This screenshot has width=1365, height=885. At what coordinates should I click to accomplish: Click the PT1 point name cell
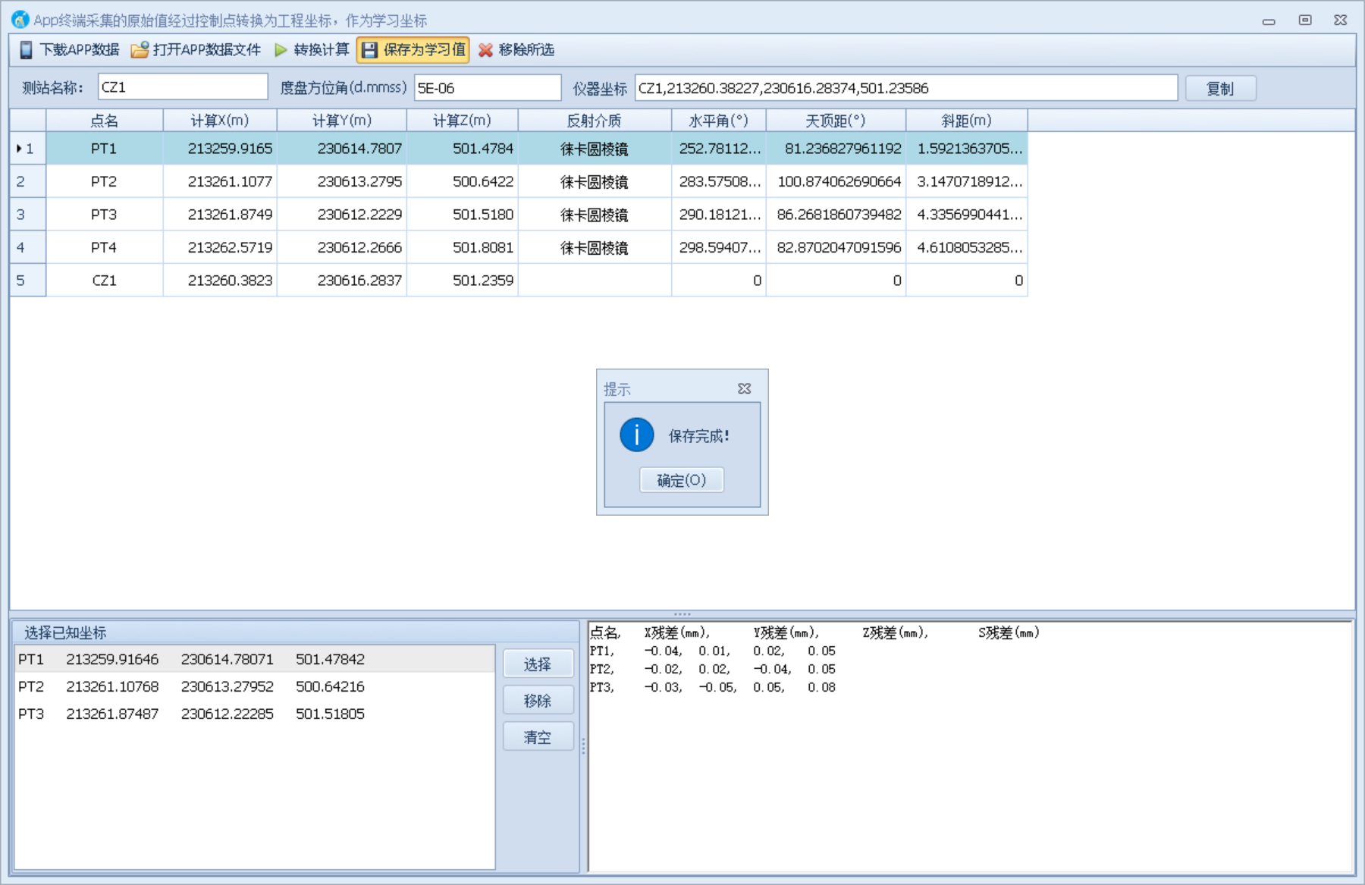[105, 149]
